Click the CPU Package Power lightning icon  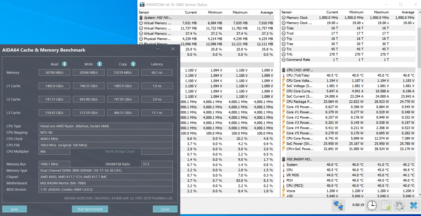[x=284, y=102]
